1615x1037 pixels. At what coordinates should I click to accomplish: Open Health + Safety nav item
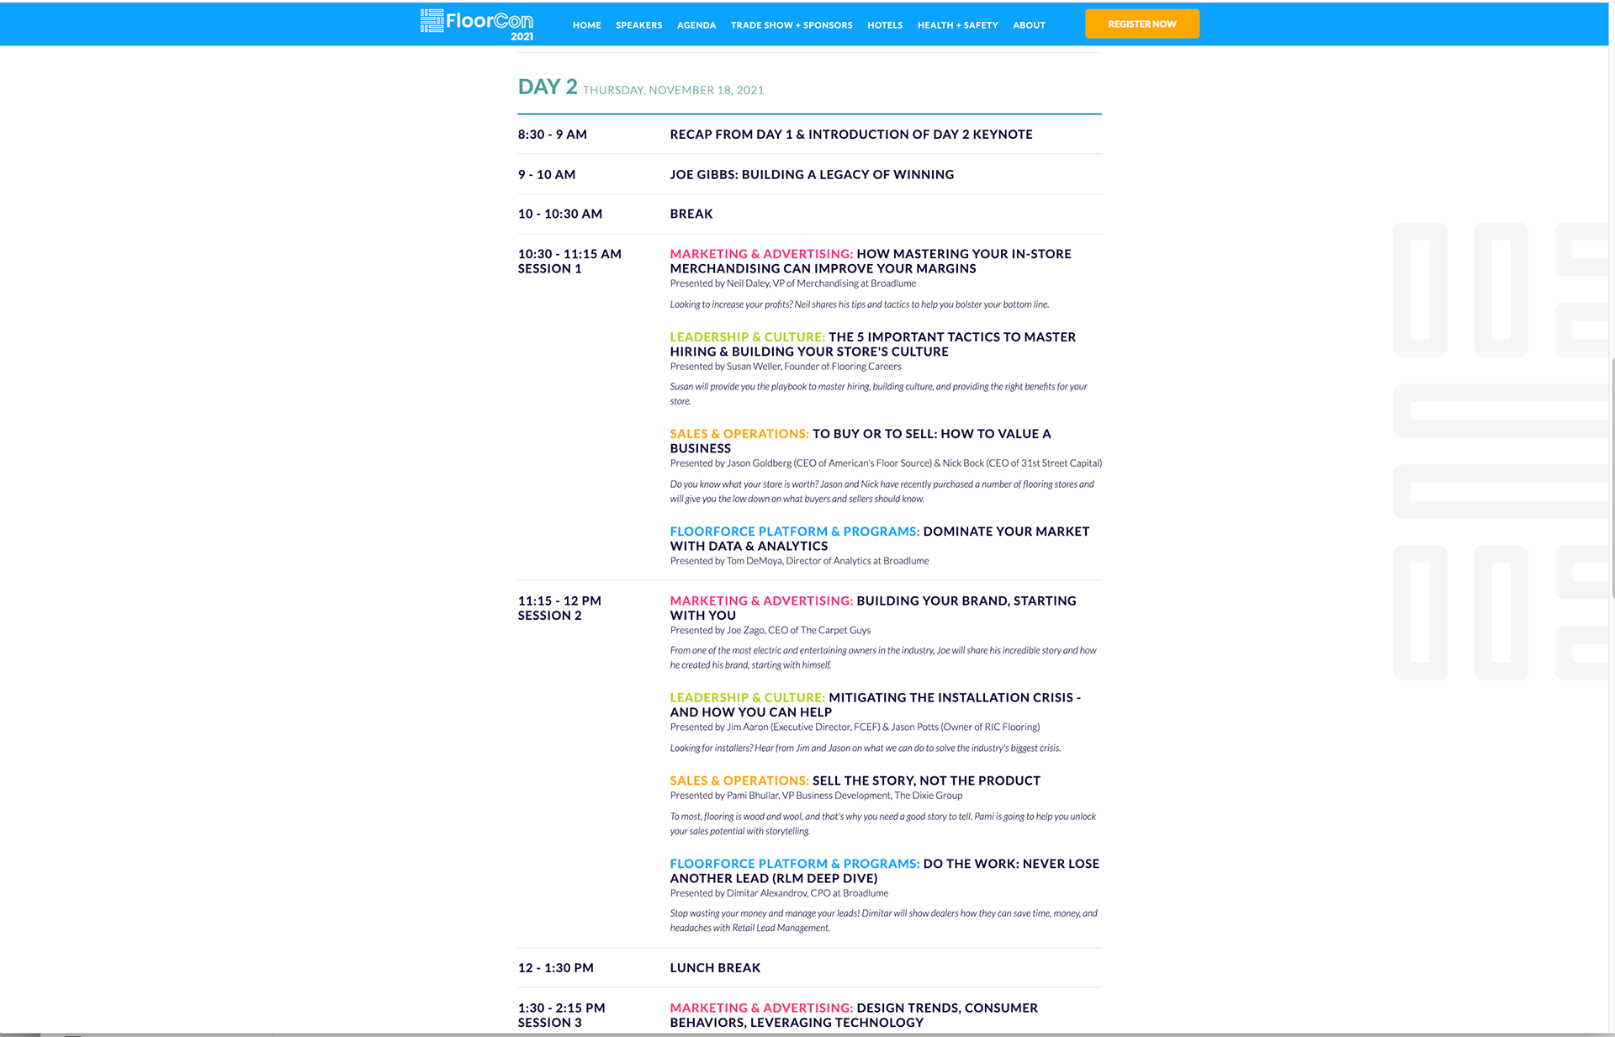pyautogui.click(x=957, y=25)
